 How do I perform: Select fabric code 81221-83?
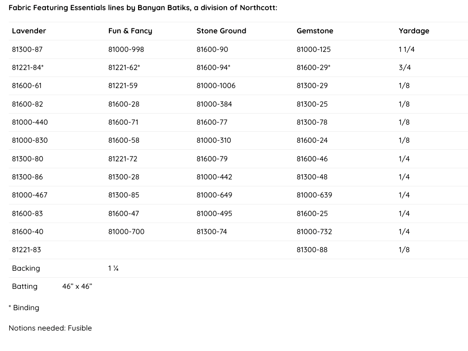(x=26, y=249)
